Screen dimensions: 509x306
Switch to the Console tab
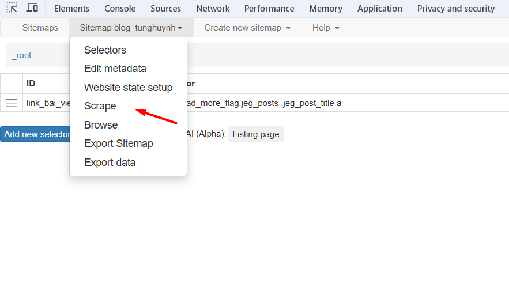click(120, 9)
